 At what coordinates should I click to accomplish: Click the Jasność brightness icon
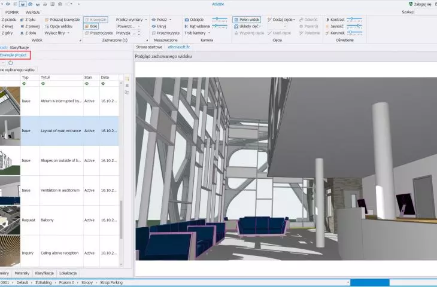(327, 26)
